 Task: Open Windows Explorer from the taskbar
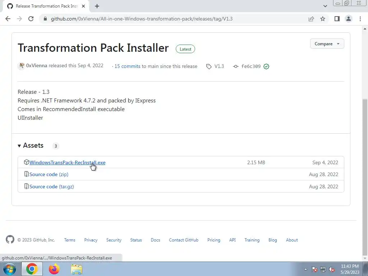[77, 269]
